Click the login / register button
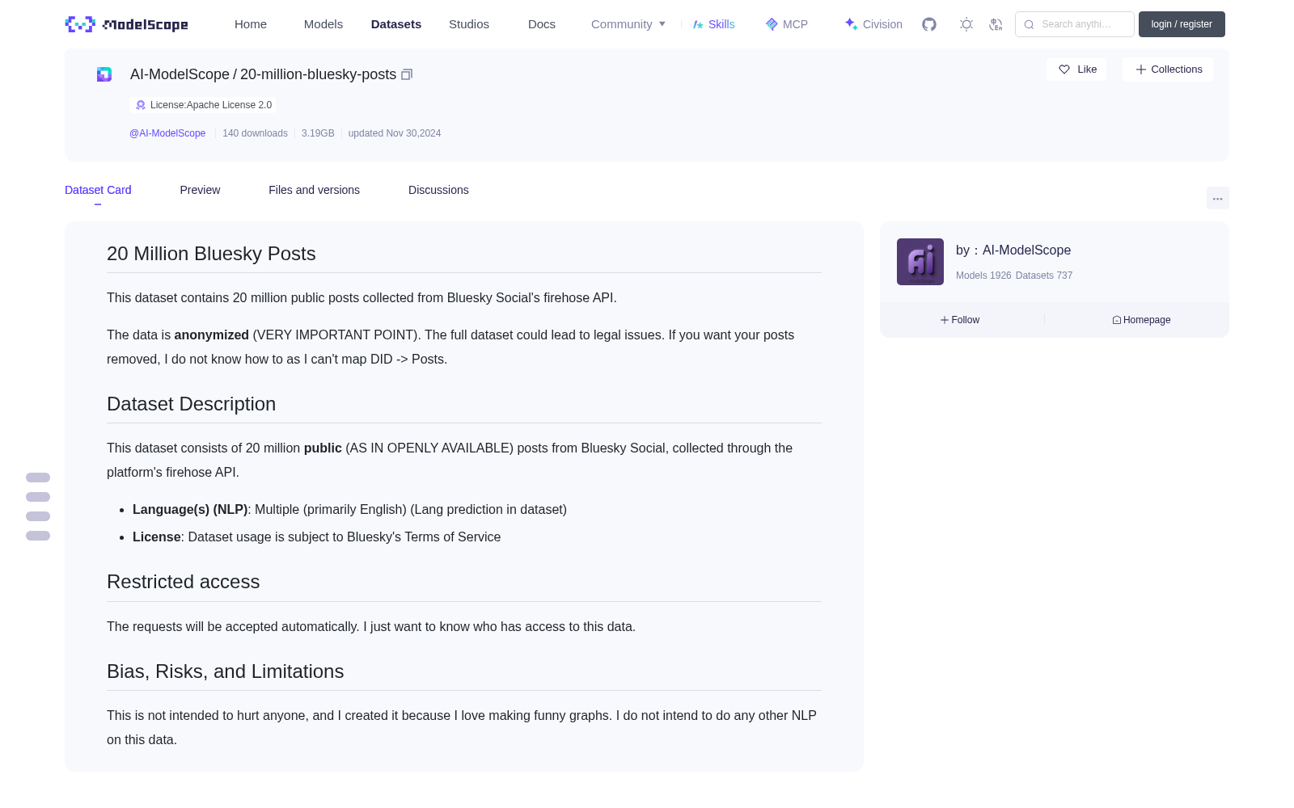The image size is (1294, 808). pyautogui.click(x=1182, y=24)
